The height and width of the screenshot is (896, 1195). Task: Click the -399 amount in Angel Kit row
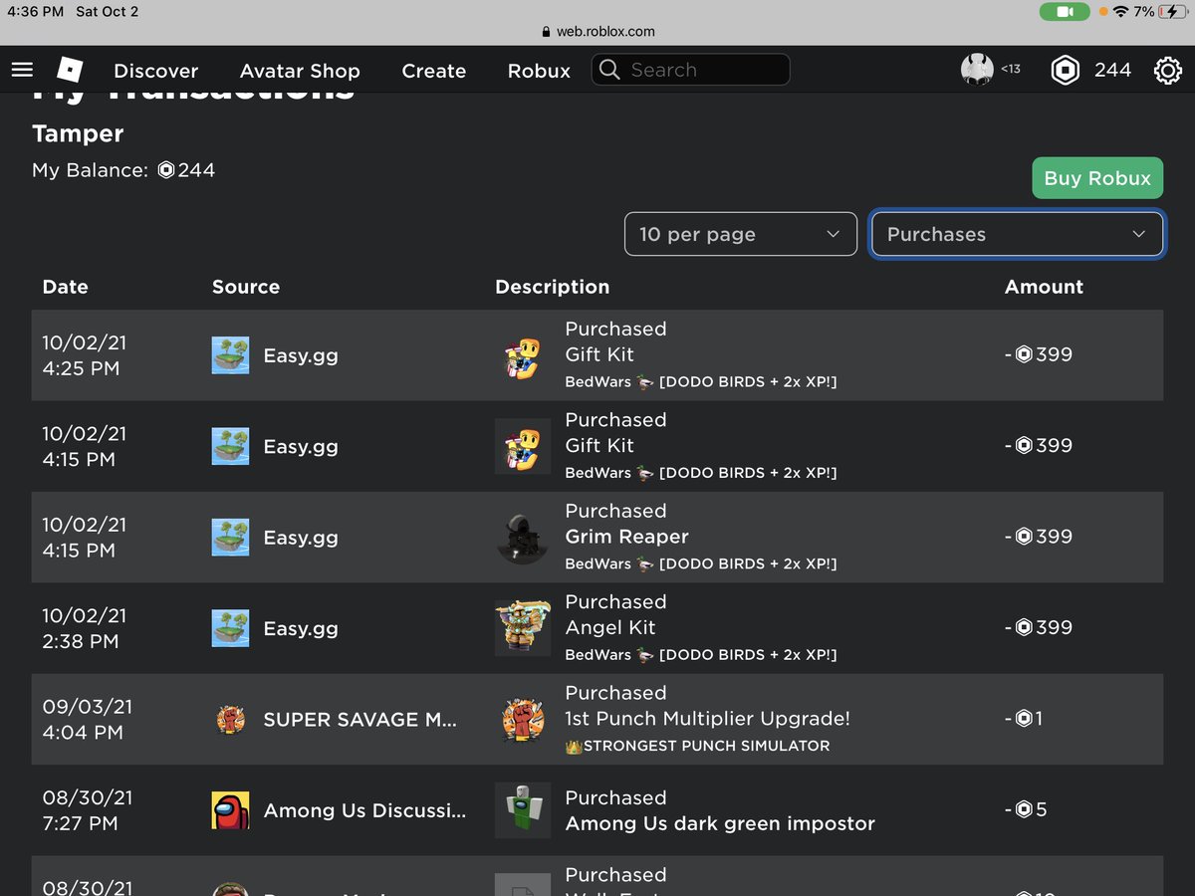point(1039,627)
